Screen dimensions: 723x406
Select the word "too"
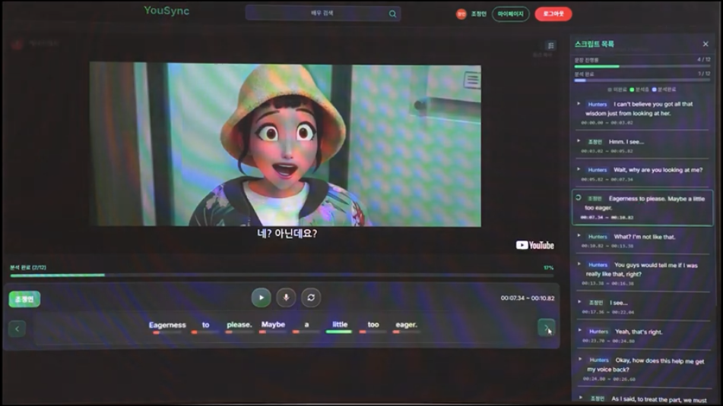click(x=373, y=325)
